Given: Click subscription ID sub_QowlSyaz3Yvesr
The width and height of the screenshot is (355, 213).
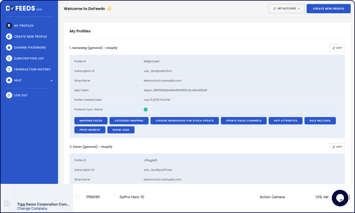Looking at the screenshot, I should (158, 170).
